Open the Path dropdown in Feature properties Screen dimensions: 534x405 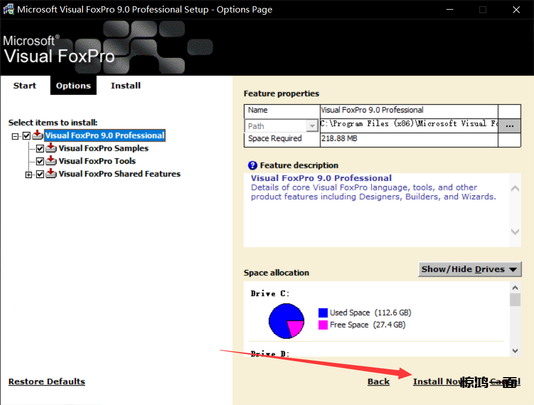pyautogui.click(x=312, y=126)
